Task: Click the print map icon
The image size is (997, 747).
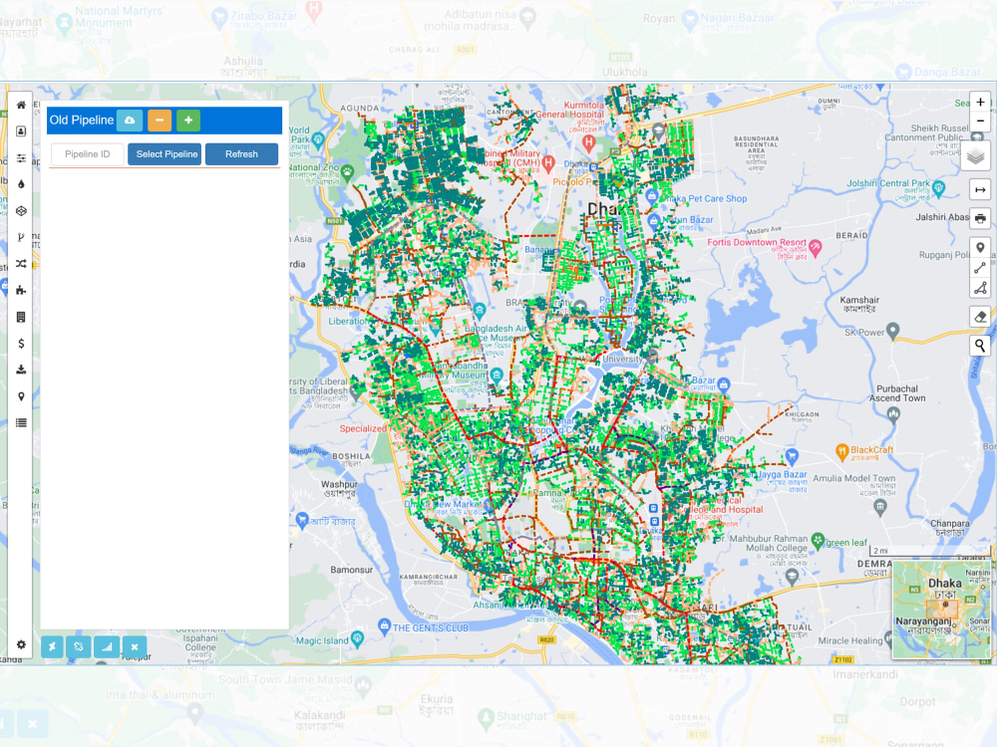Action: [x=980, y=218]
